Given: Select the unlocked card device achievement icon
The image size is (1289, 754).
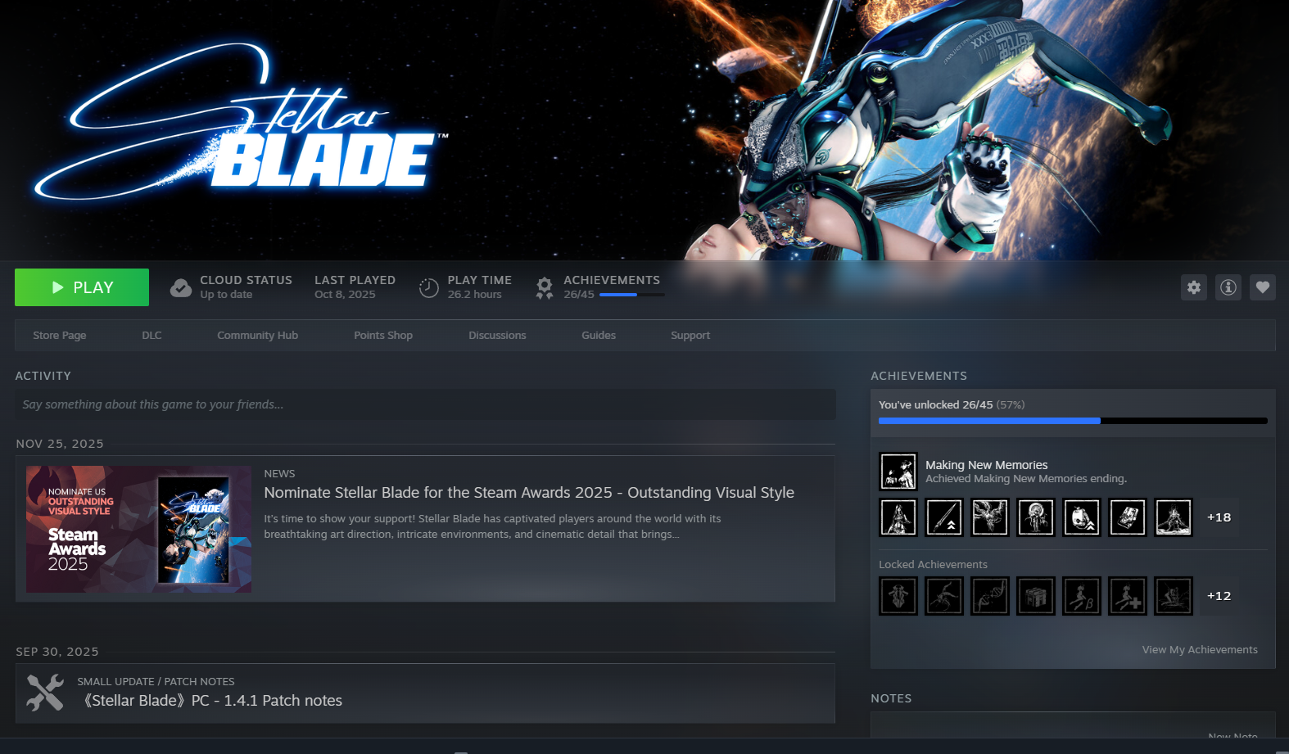Looking at the screenshot, I should point(1128,517).
